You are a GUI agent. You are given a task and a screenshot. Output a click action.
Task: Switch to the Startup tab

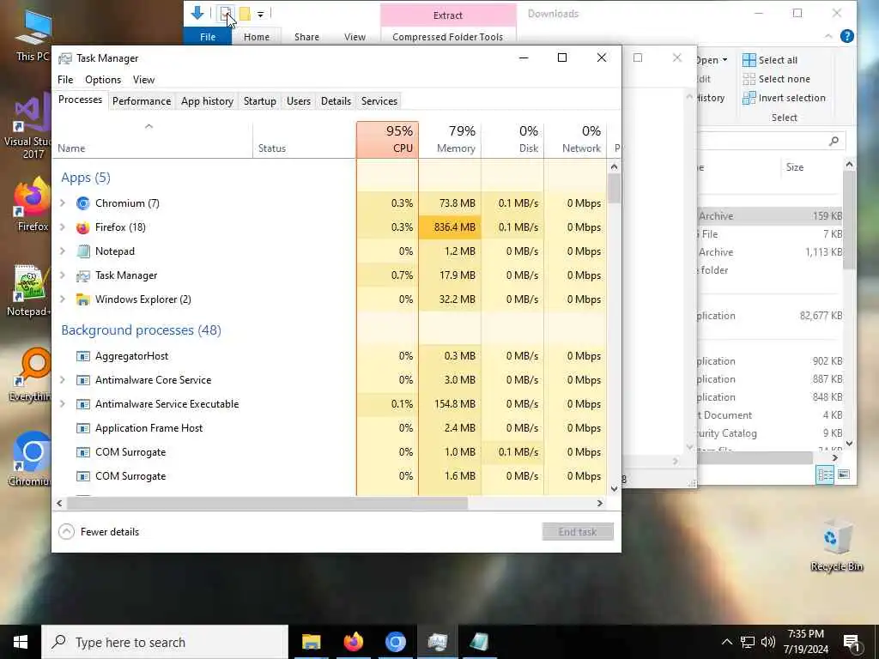click(x=259, y=101)
